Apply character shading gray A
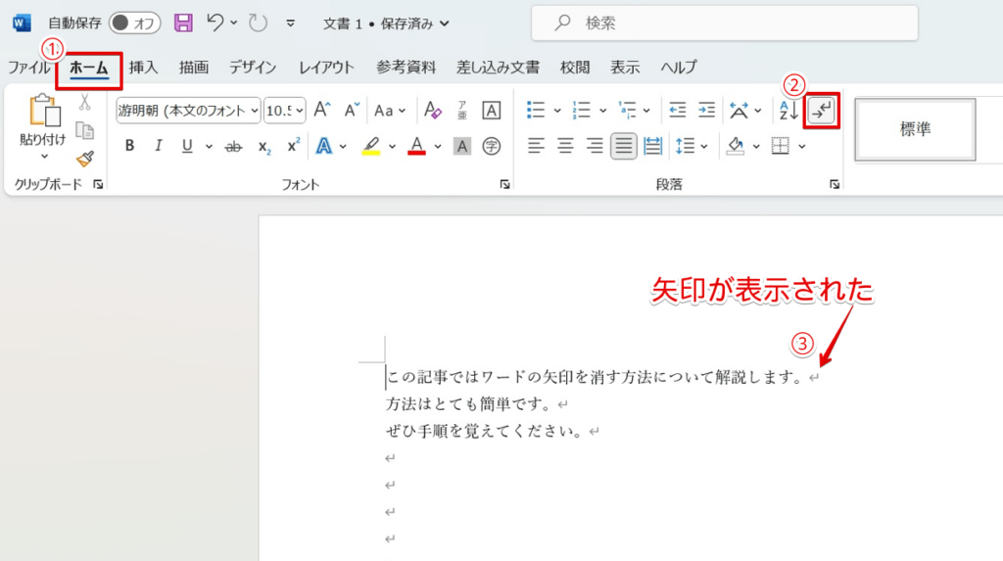Viewport: 1003px width, 561px height. [462, 147]
